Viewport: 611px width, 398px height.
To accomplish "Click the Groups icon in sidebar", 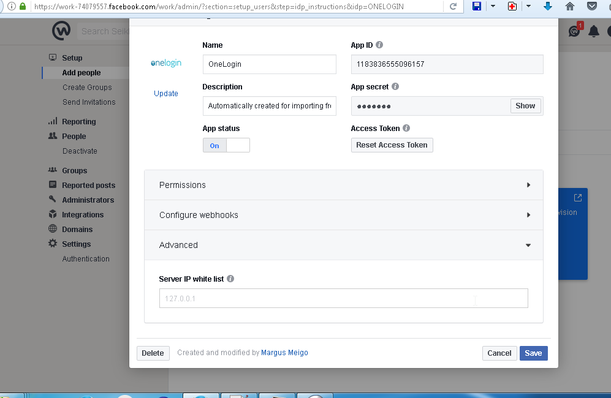I will pyautogui.click(x=53, y=170).
